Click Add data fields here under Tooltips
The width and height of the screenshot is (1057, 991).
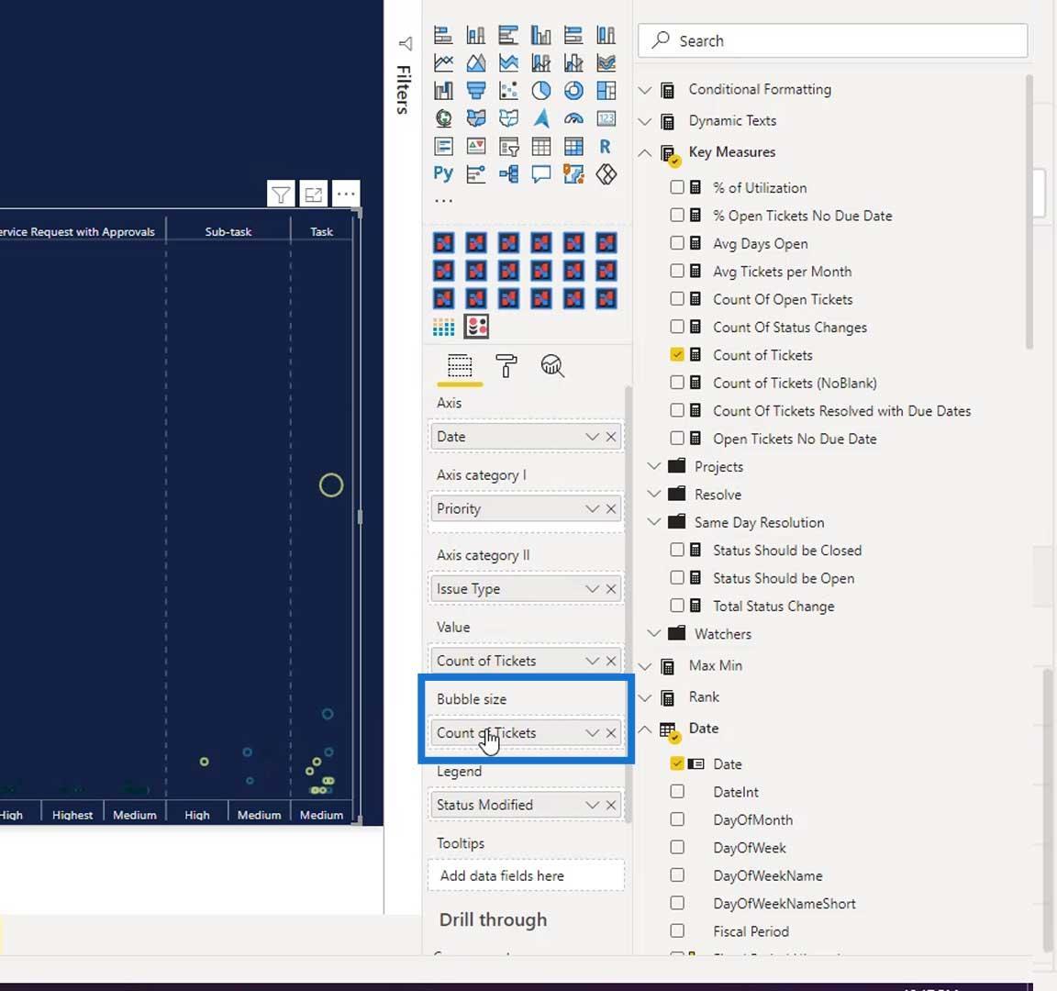coord(526,875)
